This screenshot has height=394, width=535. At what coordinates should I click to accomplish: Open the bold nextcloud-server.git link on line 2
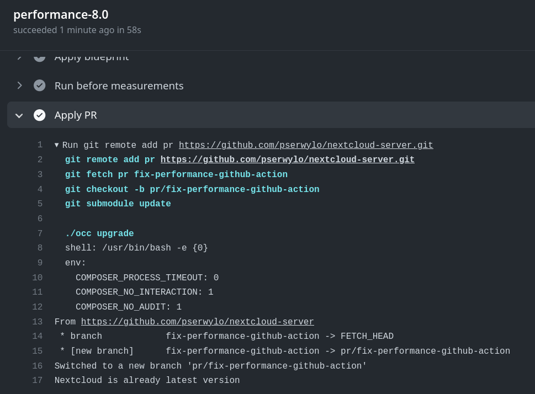point(287,159)
